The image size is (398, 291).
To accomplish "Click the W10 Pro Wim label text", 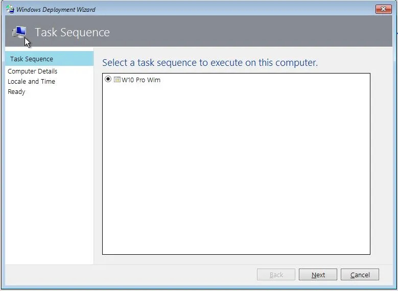I will [x=141, y=80].
